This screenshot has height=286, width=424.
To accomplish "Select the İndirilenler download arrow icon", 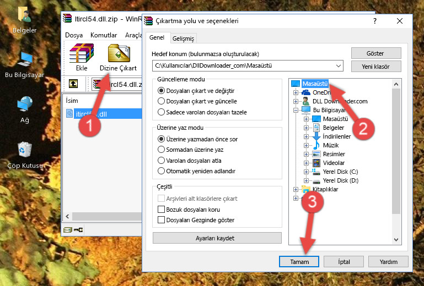I will 316,136.
